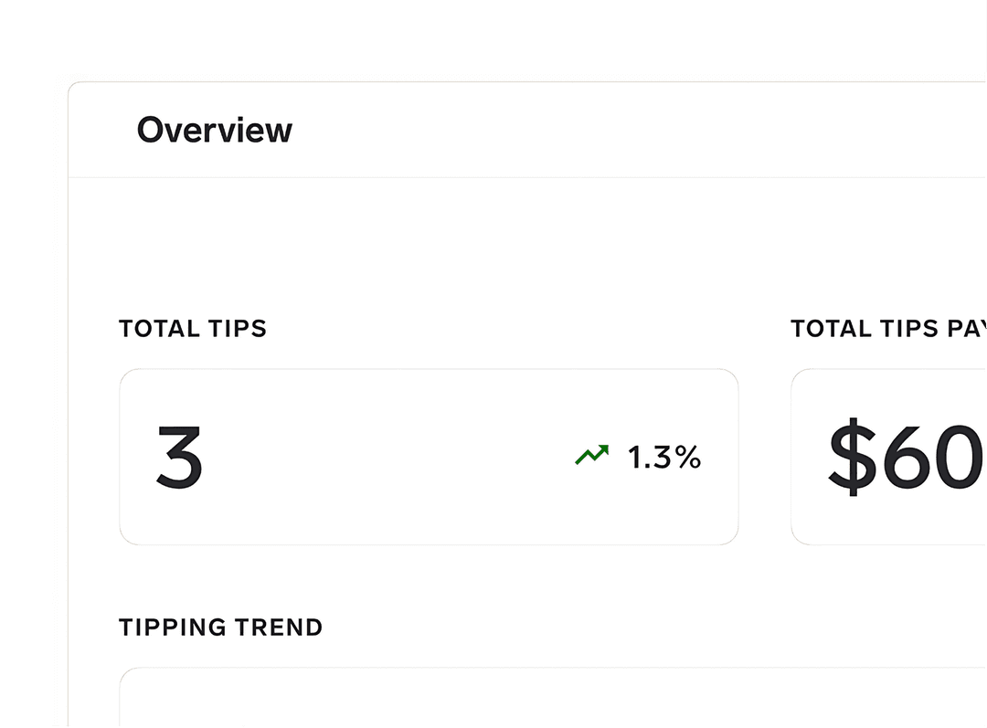Click the 1.3% percentage change value
This screenshot has height=728, width=987.
pos(663,458)
